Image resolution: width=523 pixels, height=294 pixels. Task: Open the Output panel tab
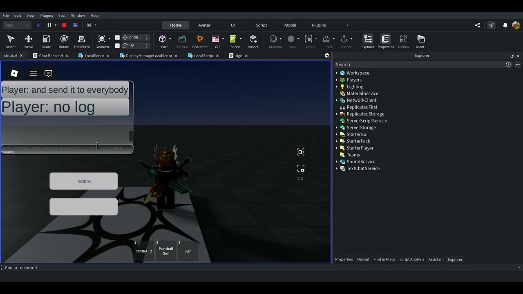click(x=363, y=259)
